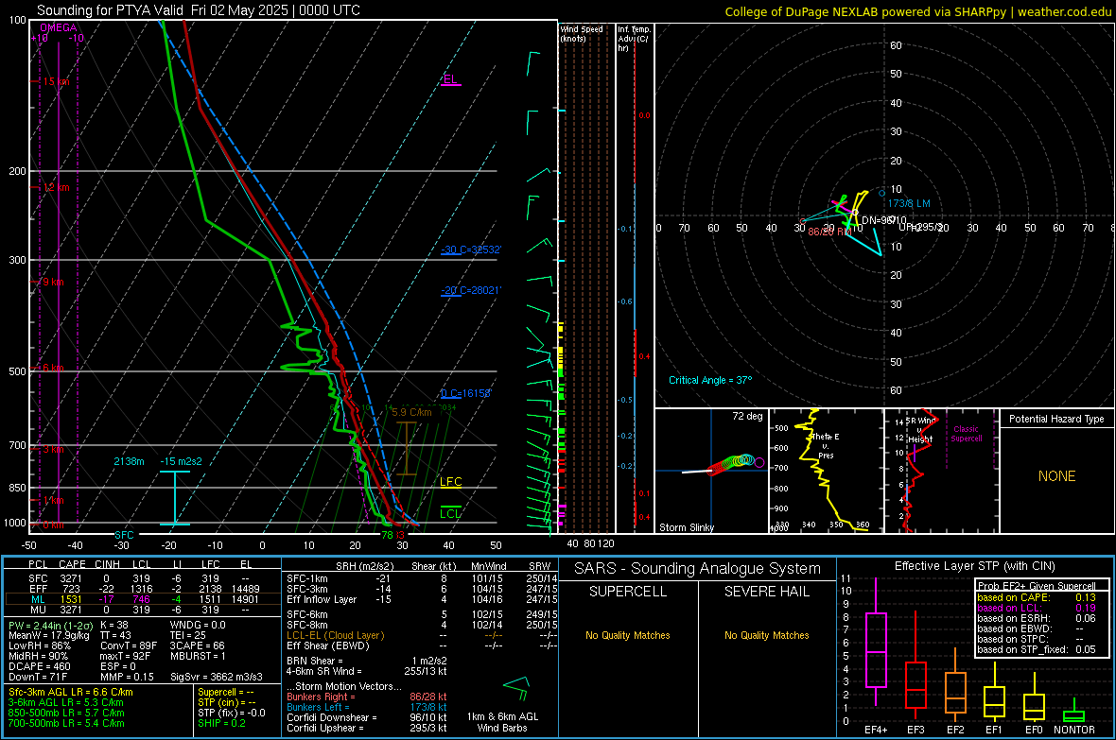Click the '-15 m2s2' helicity label
The height and width of the screenshot is (740, 1116).
tap(181, 461)
